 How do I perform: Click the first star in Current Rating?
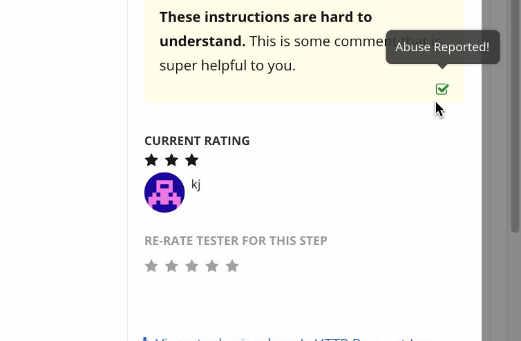[x=151, y=160]
